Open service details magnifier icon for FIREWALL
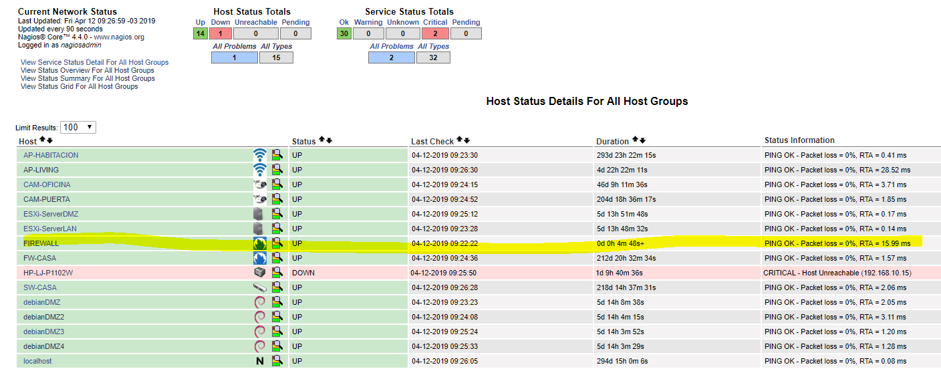The image size is (941, 381). point(277,243)
